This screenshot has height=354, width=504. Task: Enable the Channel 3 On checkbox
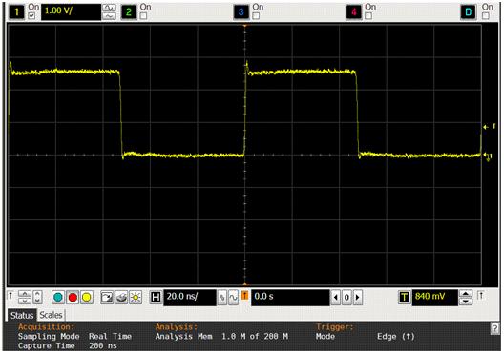point(256,15)
